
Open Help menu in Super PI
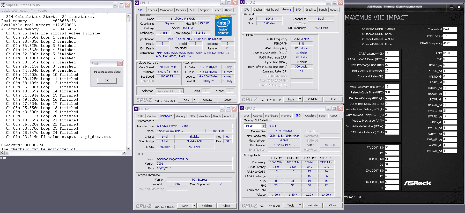coord(42,11)
